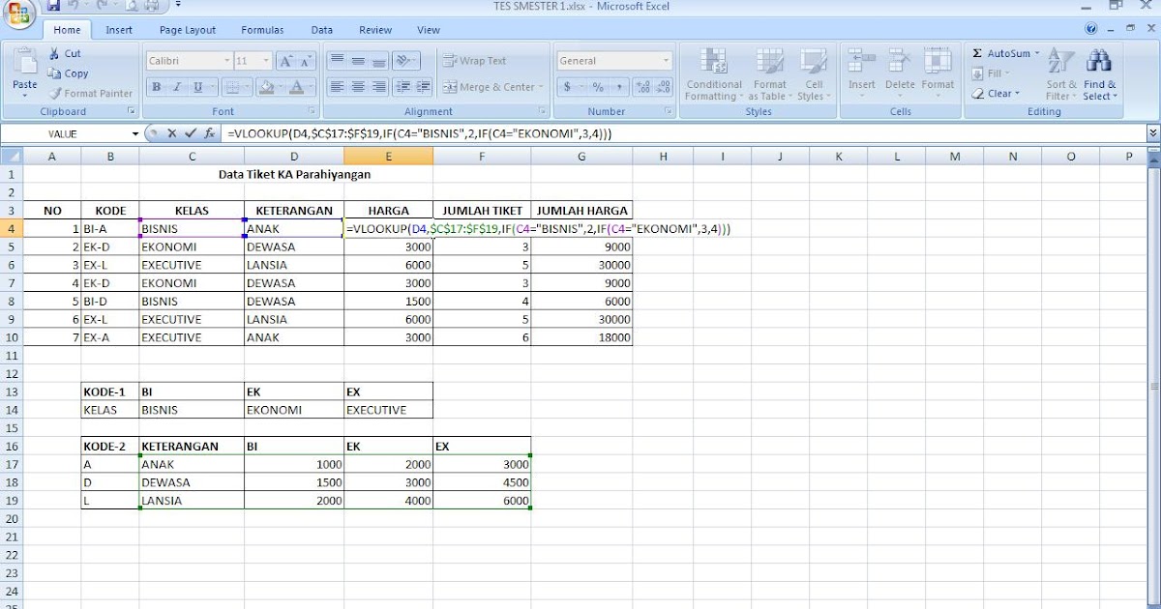
Task: Open the font size 11 dropdown
Action: (266, 61)
